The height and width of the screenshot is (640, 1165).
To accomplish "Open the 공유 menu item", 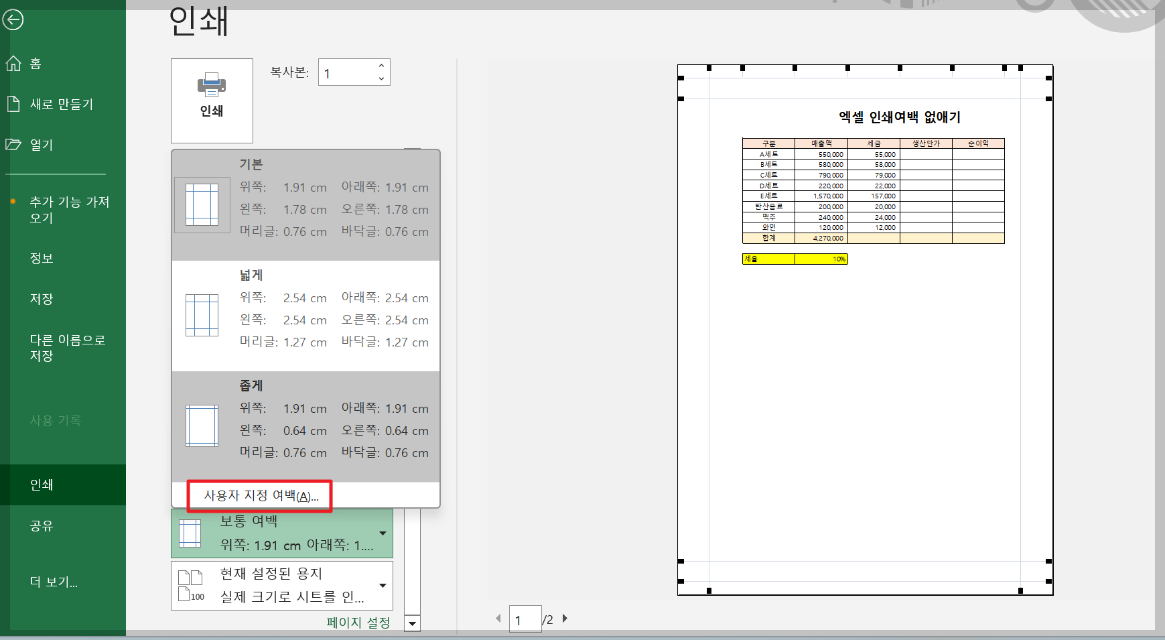I will (41, 526).
